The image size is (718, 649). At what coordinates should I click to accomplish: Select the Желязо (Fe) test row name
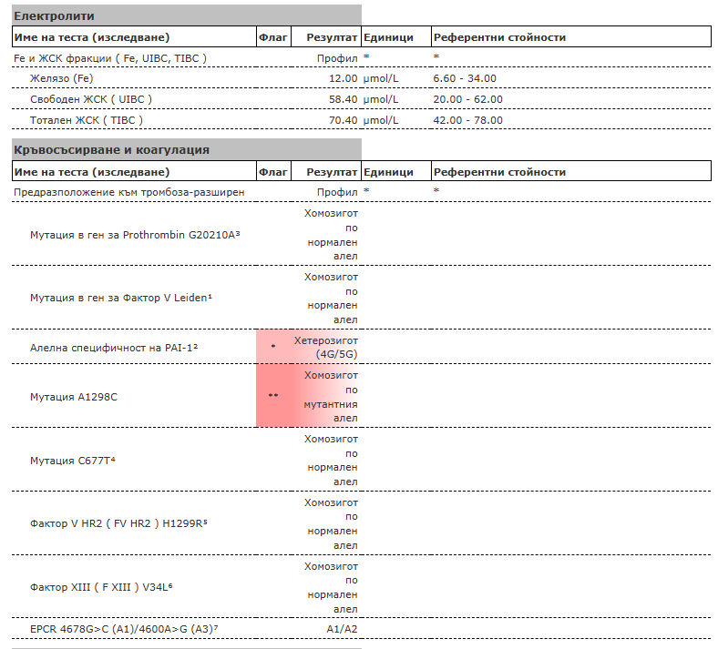(x=62, y=79)
